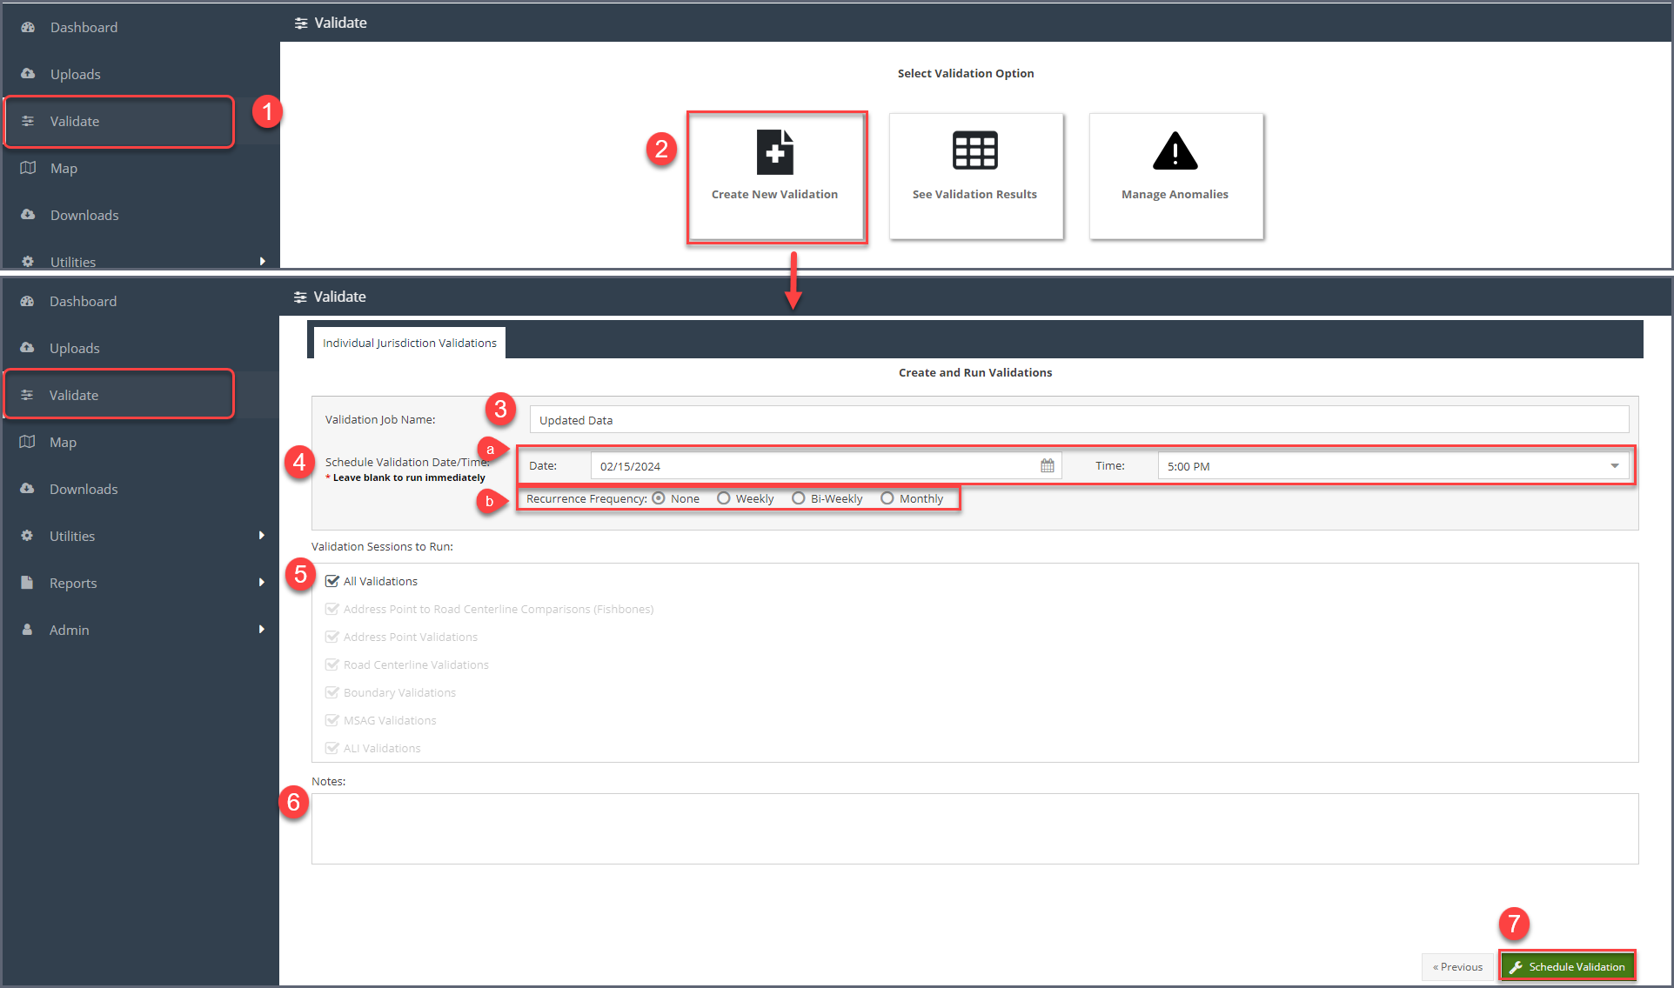Screen dimensions: 1674x988
Task: Open the calendar date picker icon
Action: pyautogui.click(x=1048, y=466)
